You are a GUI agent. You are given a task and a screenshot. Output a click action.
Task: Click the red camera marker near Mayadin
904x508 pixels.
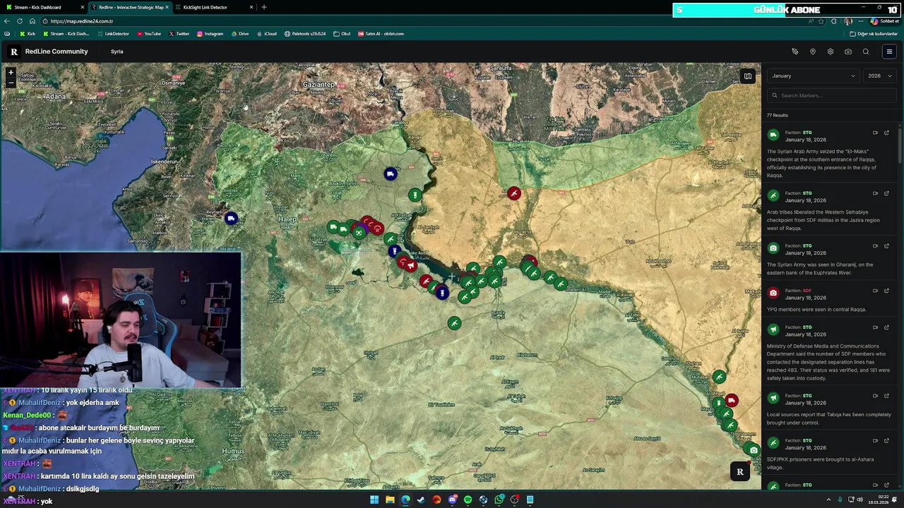[x=731, y=401]
